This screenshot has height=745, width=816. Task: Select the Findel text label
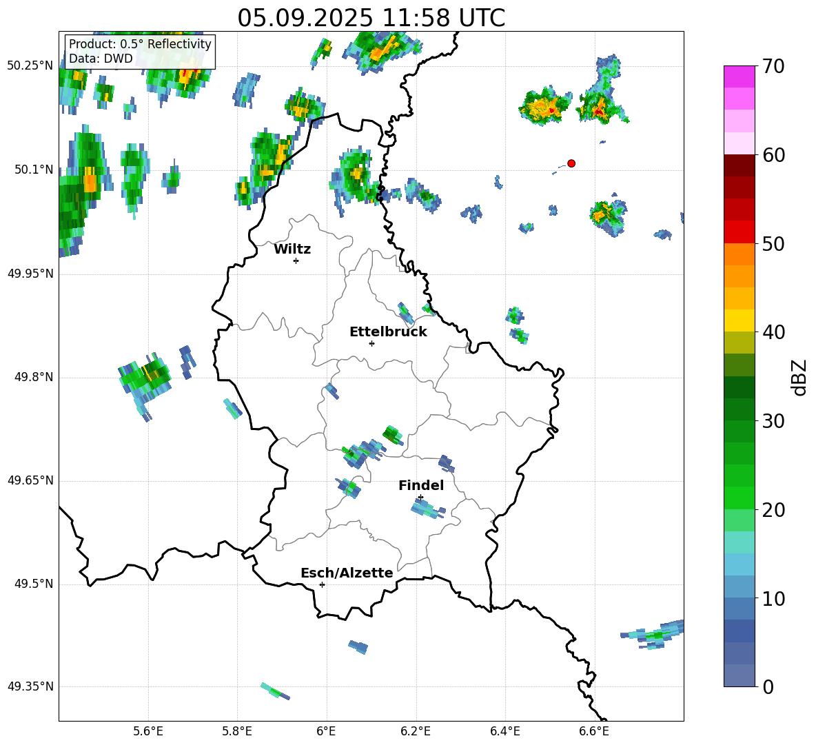[x=421, y=486]
